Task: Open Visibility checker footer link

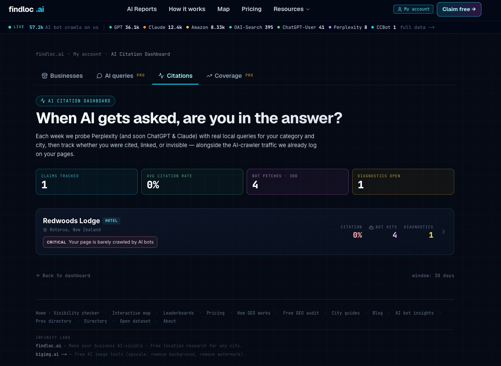Action: pos(77,313)
